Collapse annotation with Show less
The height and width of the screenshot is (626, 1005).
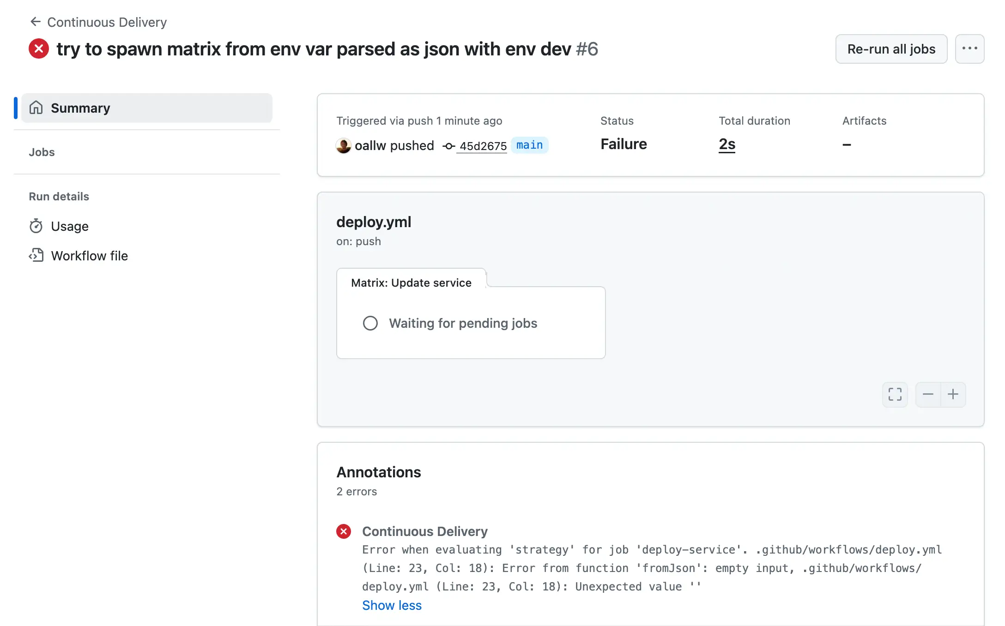[392, 605]
